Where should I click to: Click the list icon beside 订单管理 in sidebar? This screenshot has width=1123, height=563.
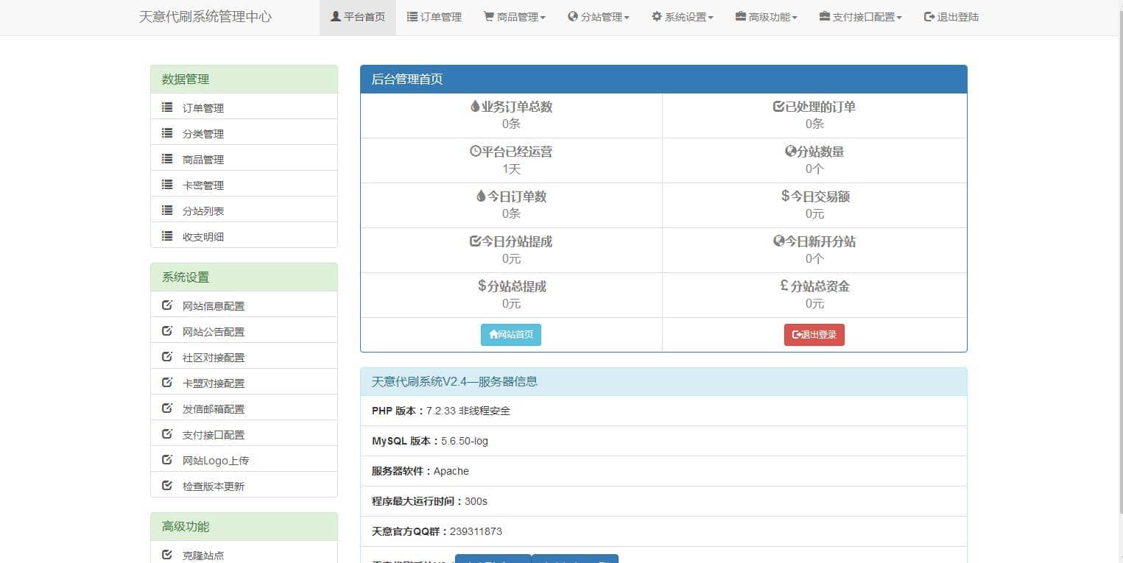167,107
